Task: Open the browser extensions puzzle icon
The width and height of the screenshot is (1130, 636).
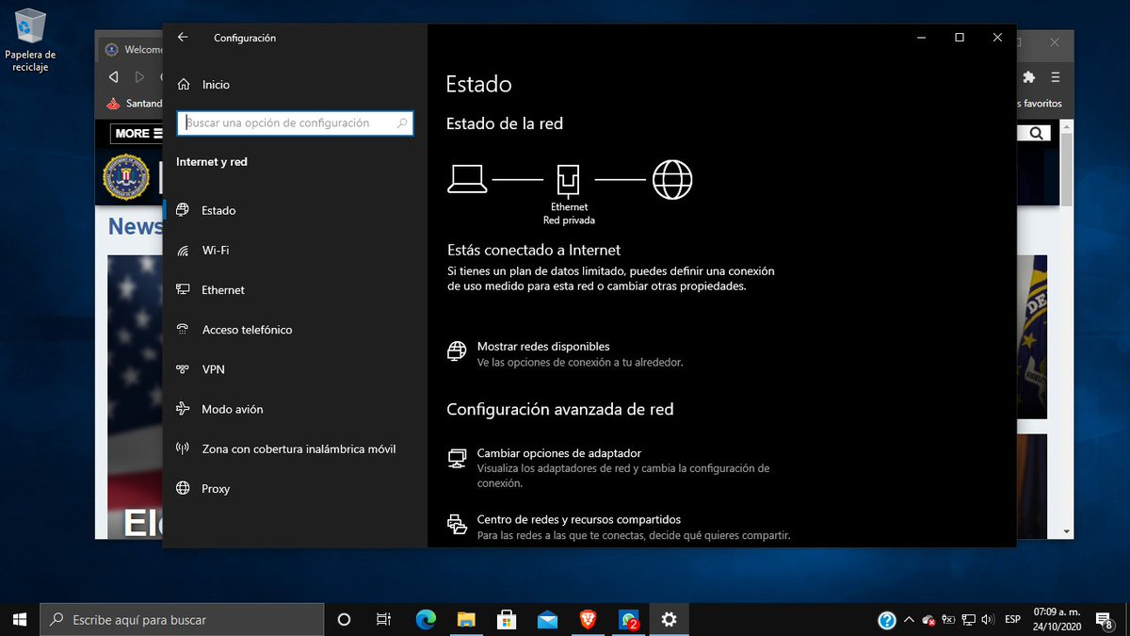Action: (1029, 77)
